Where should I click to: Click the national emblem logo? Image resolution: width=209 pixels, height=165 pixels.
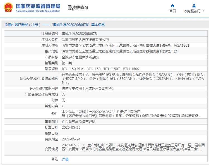pos(8,8)
